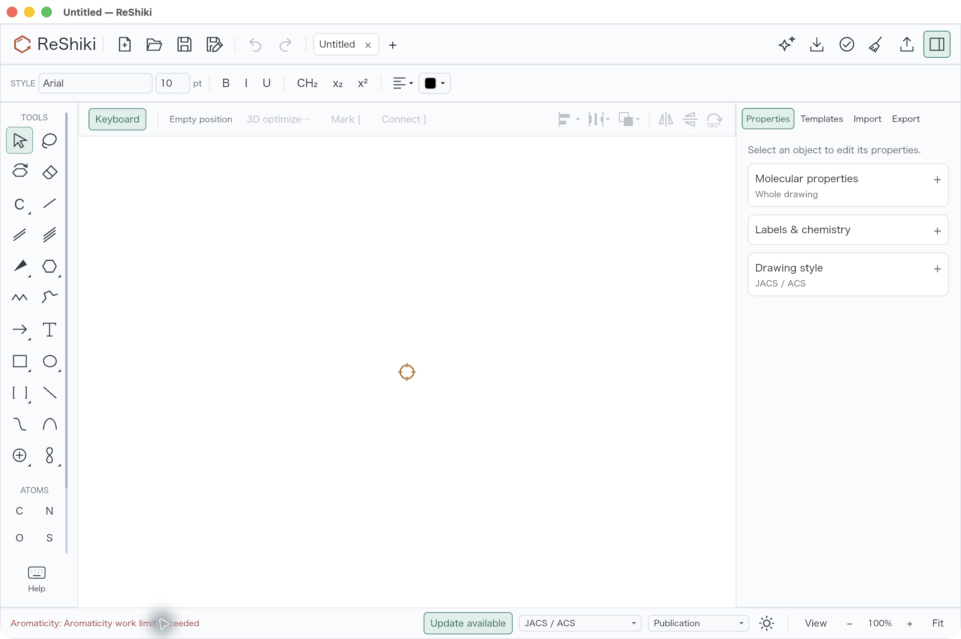
Task: Click the Update available button
Action: [468, 623]
